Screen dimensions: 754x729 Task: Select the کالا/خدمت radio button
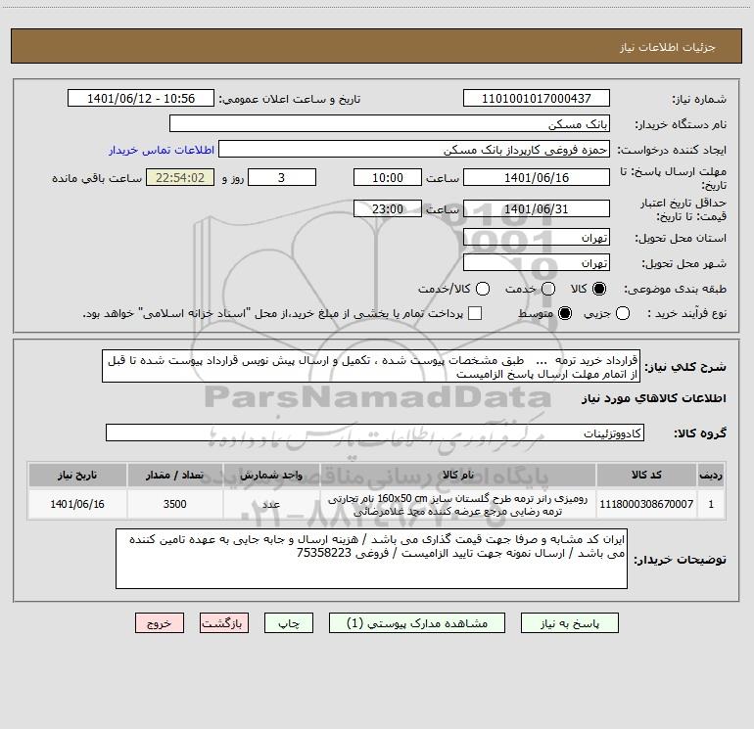[x=483, y=289]
